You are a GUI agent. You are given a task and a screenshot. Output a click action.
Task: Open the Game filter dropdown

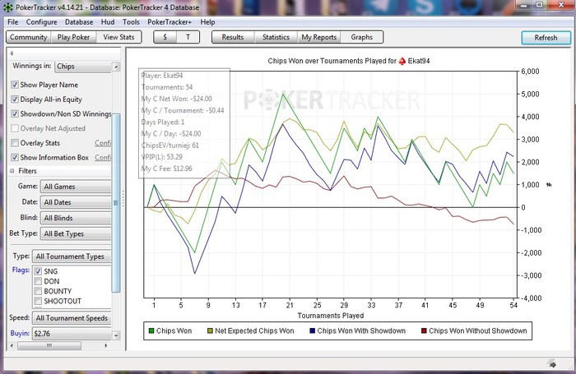(76, 187)
